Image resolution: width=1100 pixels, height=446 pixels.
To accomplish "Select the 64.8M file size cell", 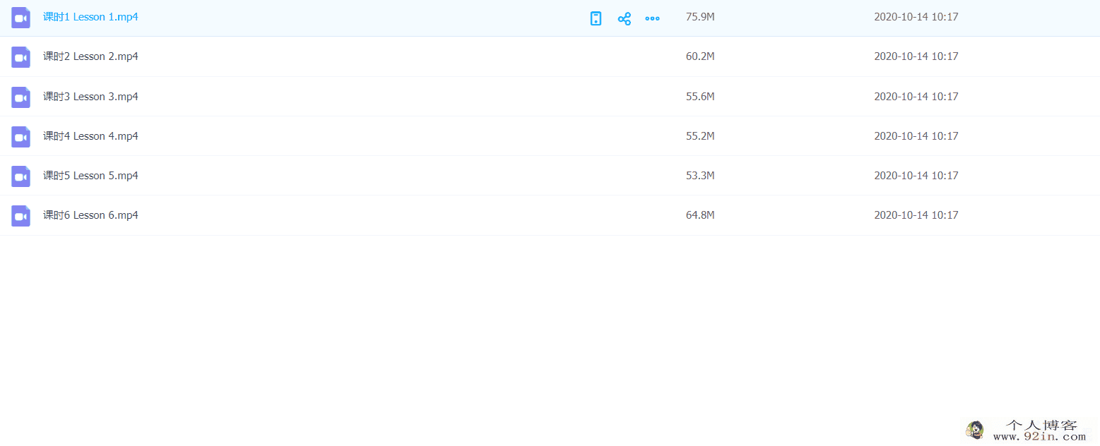I will 700,215.
